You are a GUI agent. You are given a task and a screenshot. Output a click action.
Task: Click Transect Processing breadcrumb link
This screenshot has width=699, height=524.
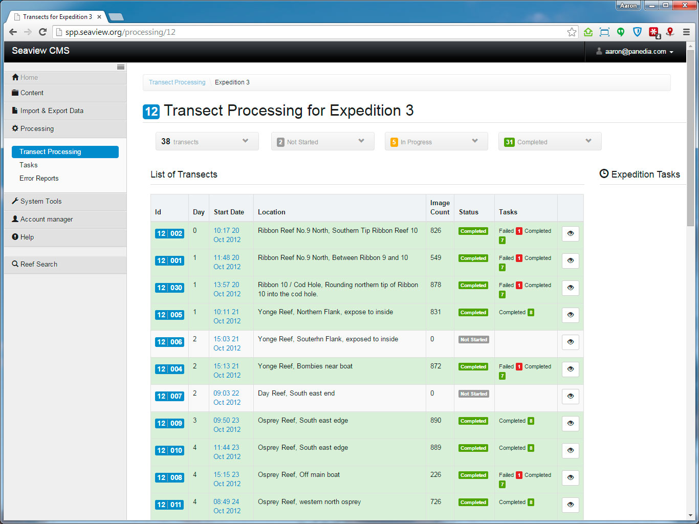[x=177, y=82]
